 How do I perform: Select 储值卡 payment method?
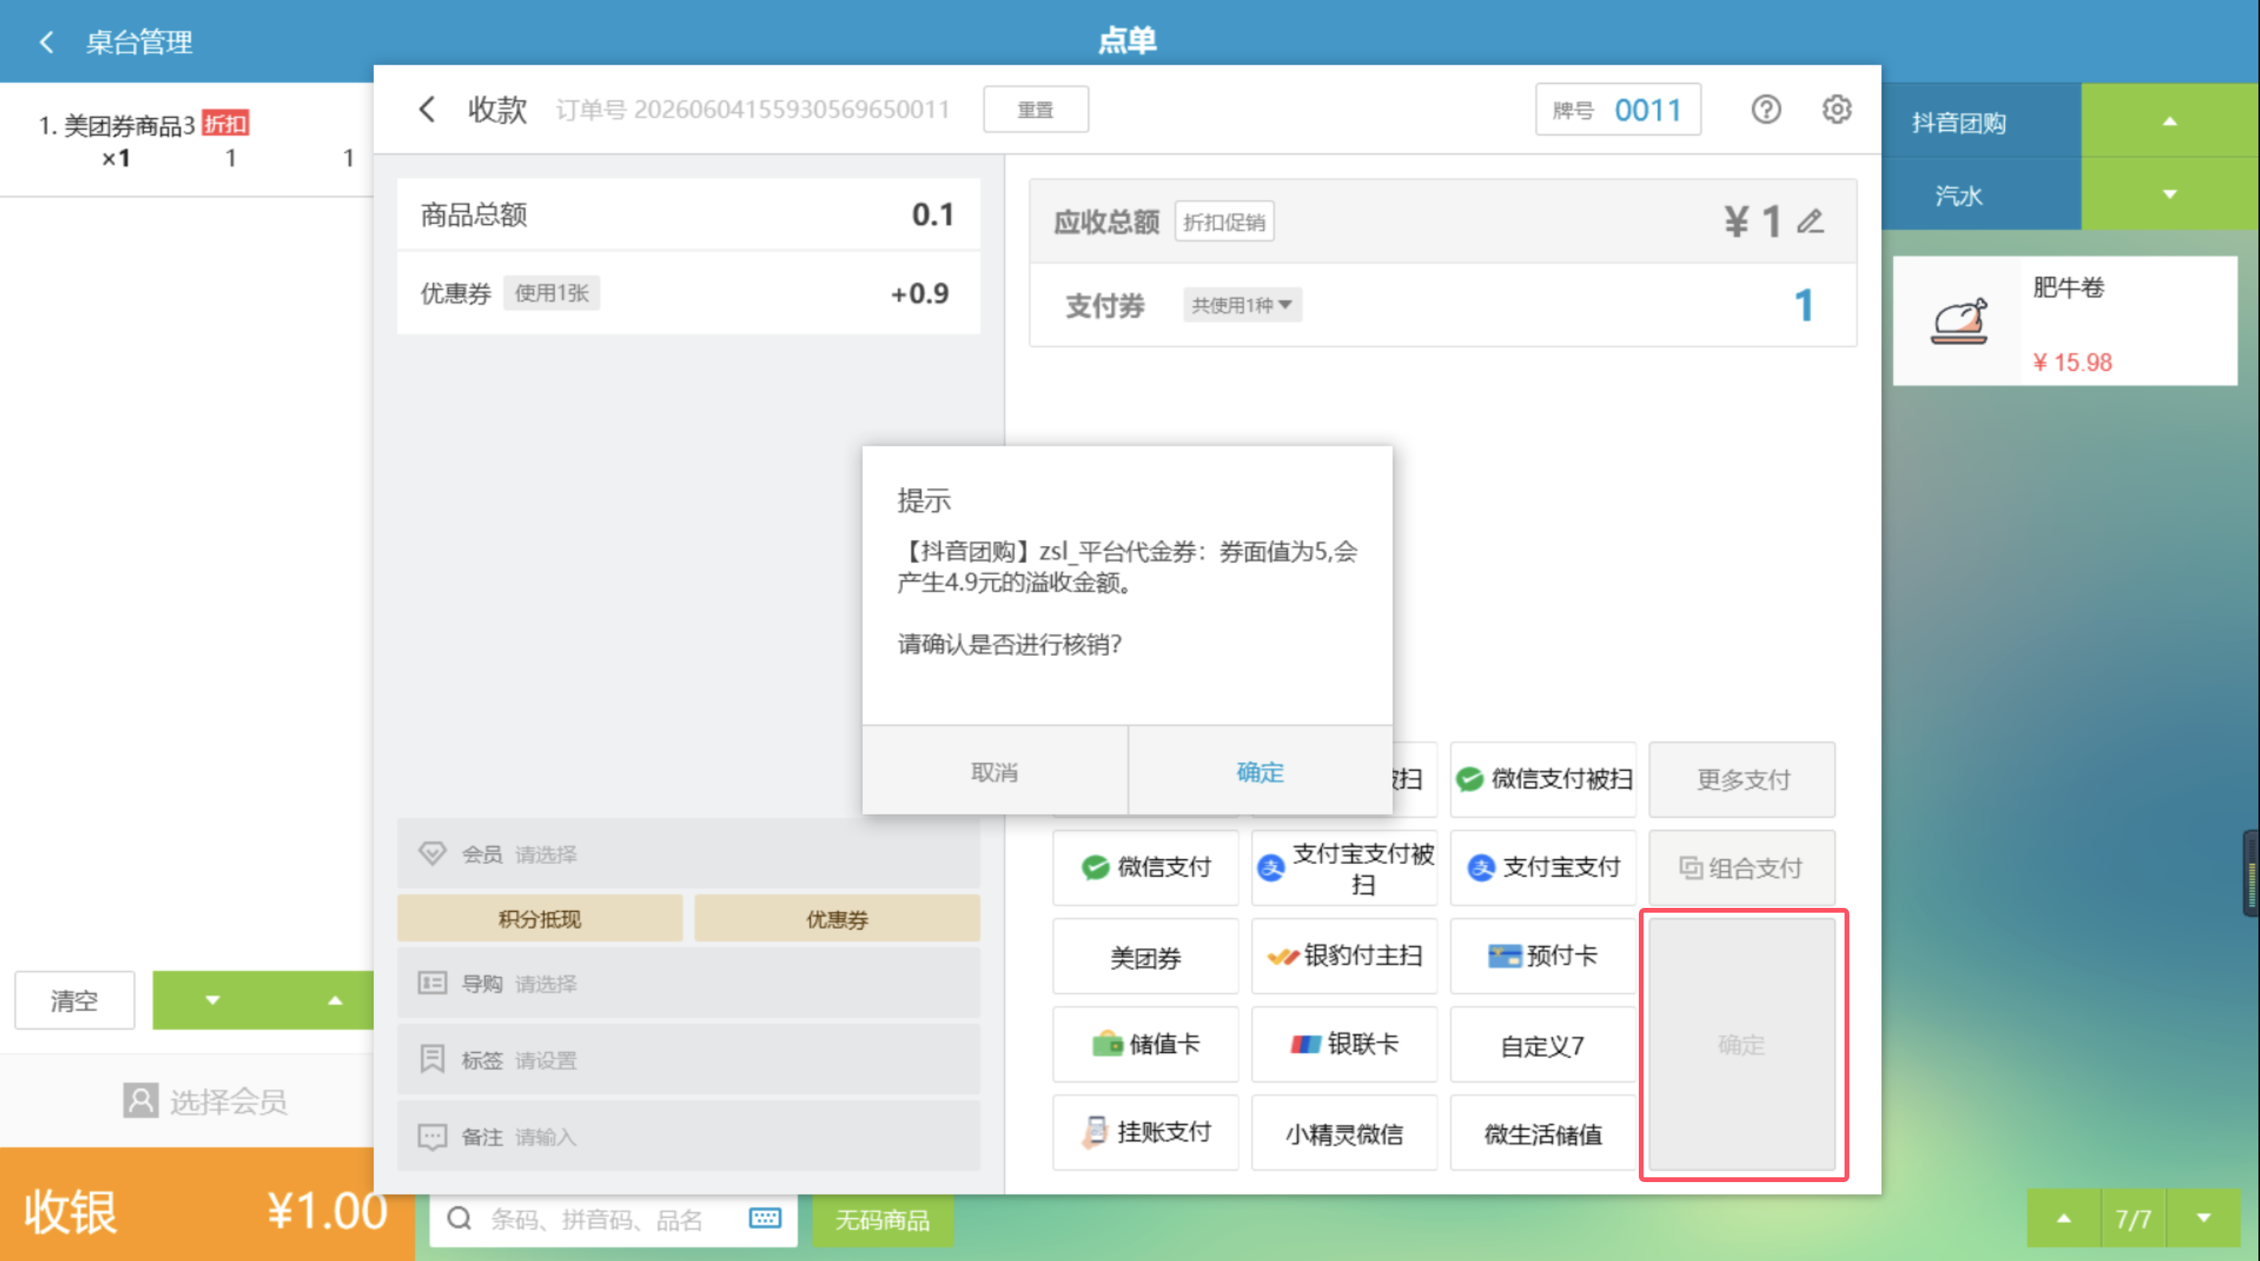click(x=1146, y=1044)
